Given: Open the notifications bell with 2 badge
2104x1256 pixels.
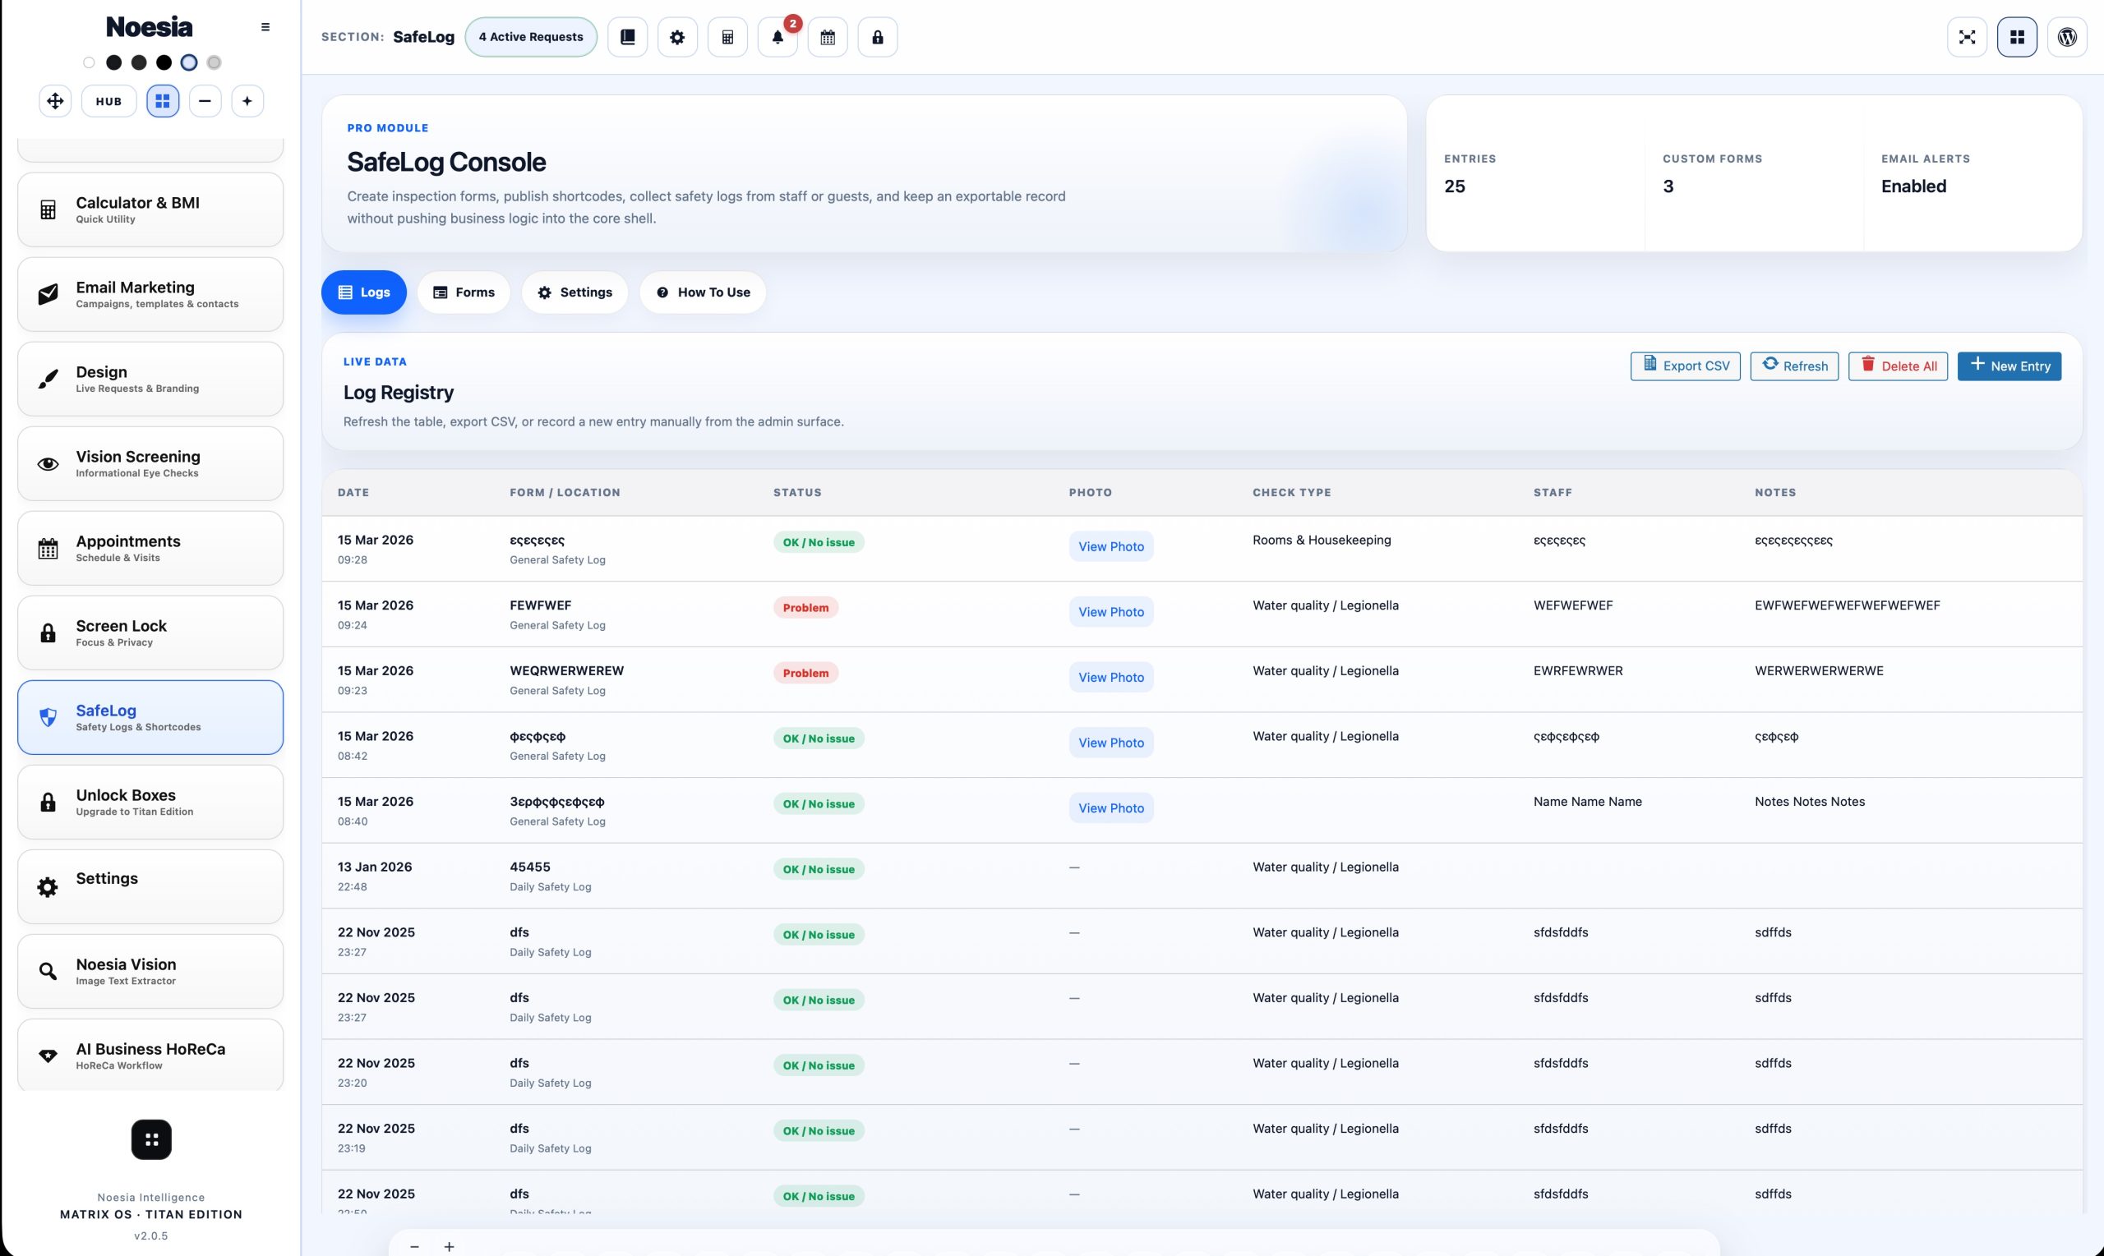Looking at the screenshot, I should pyautogui.click(x=777, y=37).
